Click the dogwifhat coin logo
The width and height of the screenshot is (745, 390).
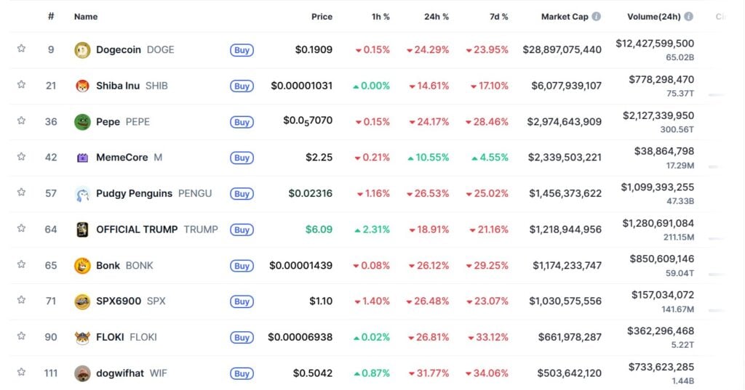[x=82, y=373]
